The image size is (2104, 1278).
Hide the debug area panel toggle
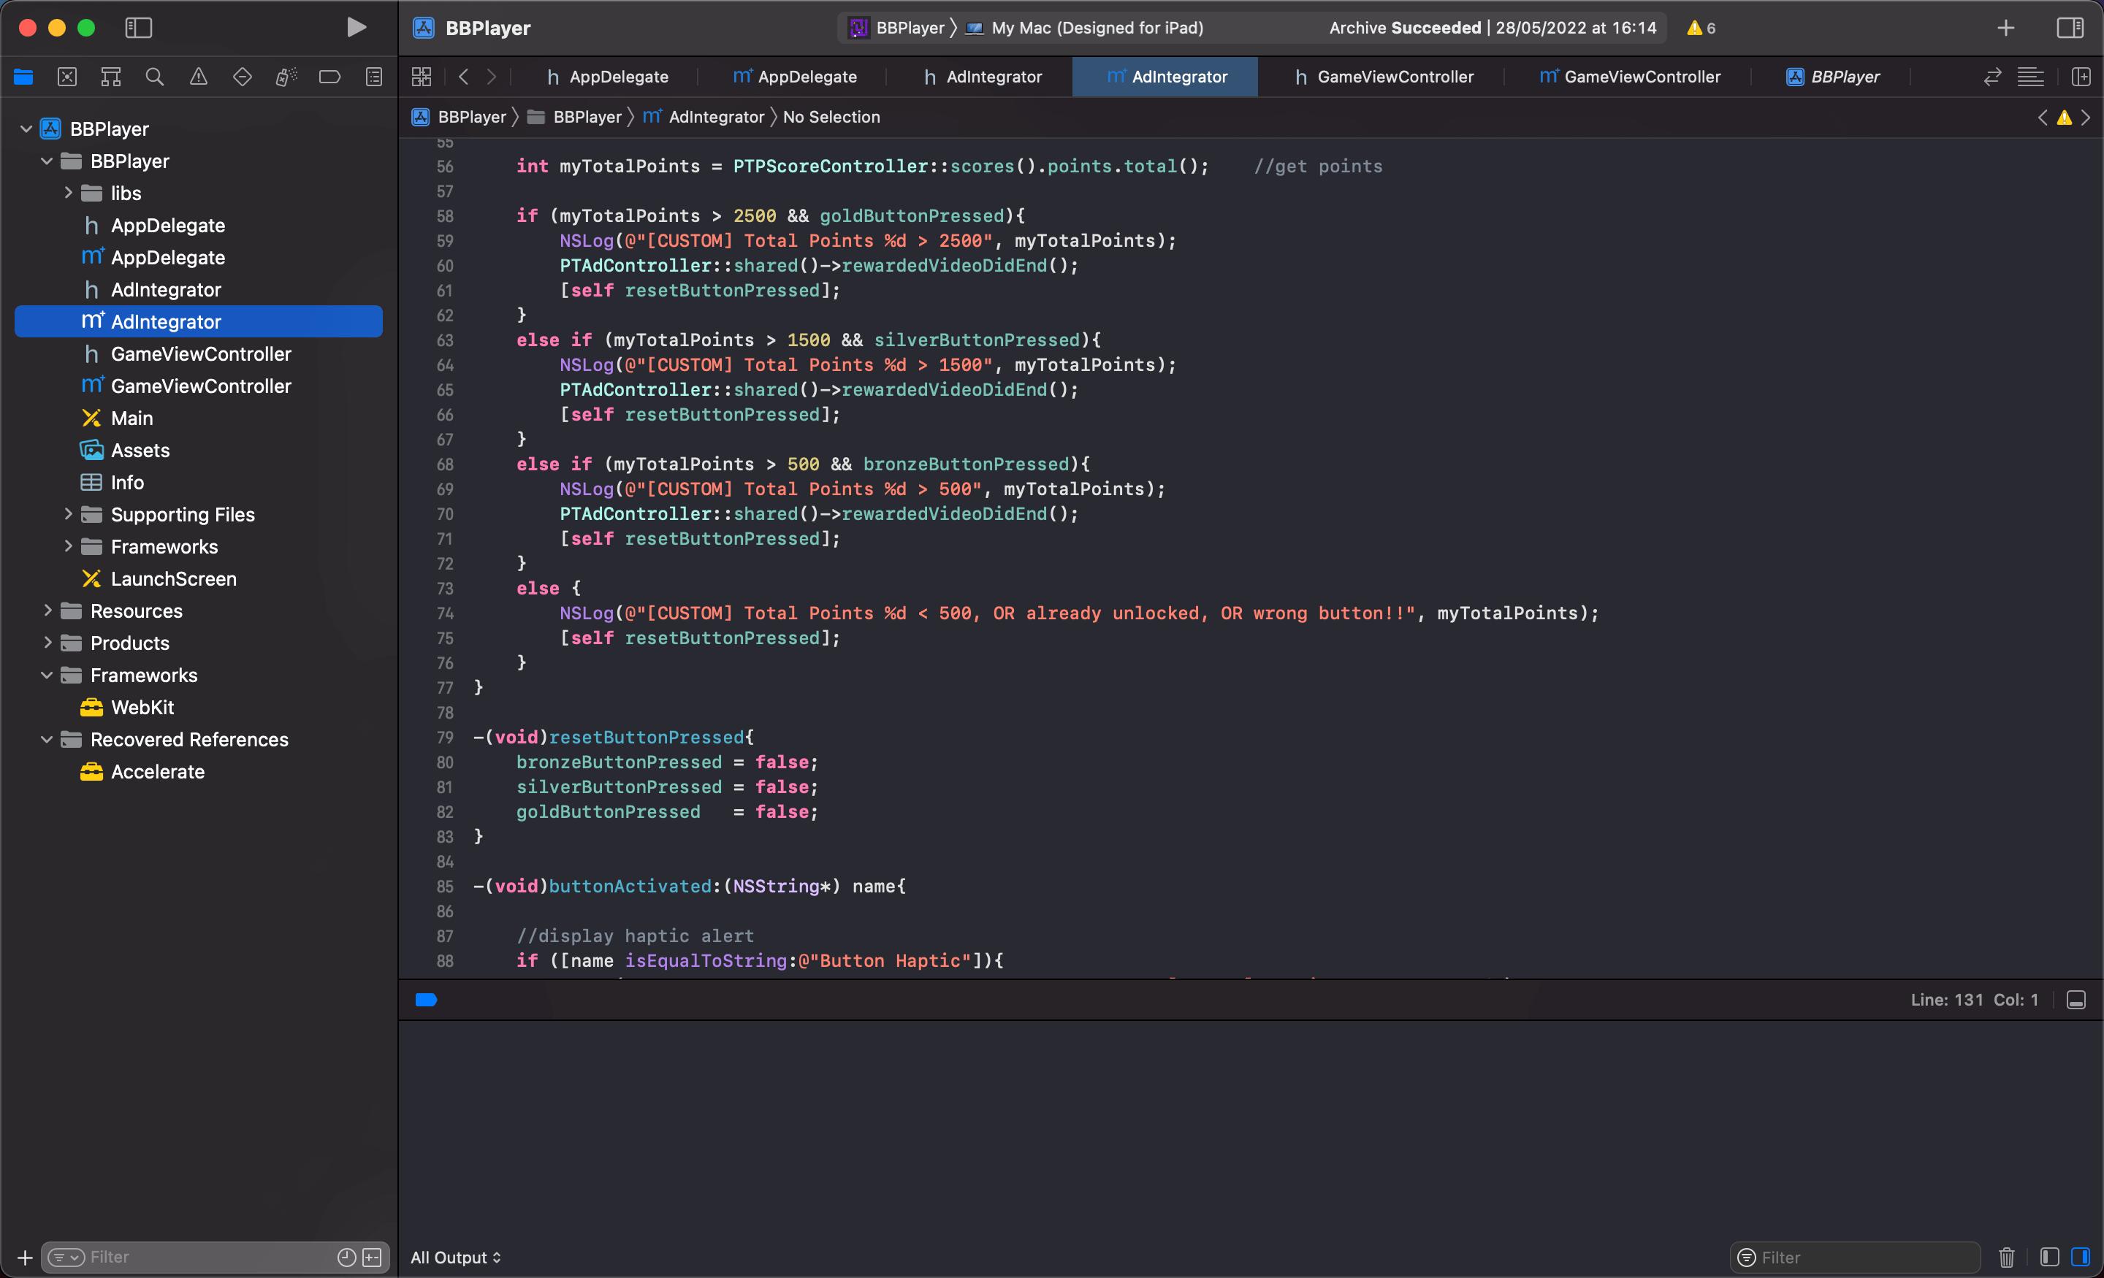(x=2076, y=1000)
